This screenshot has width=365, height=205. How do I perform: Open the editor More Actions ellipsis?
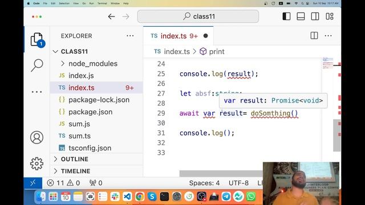[328, 35]
